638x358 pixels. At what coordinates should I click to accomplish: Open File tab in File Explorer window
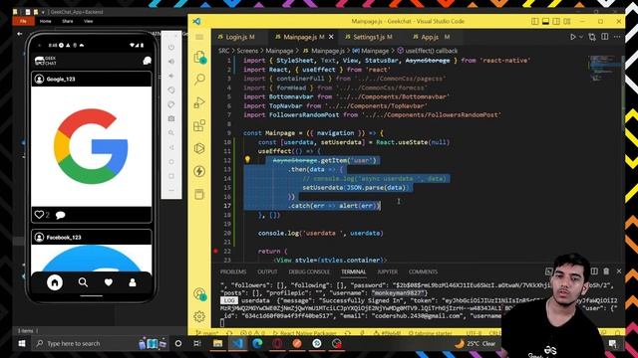[x=23, y=21]
